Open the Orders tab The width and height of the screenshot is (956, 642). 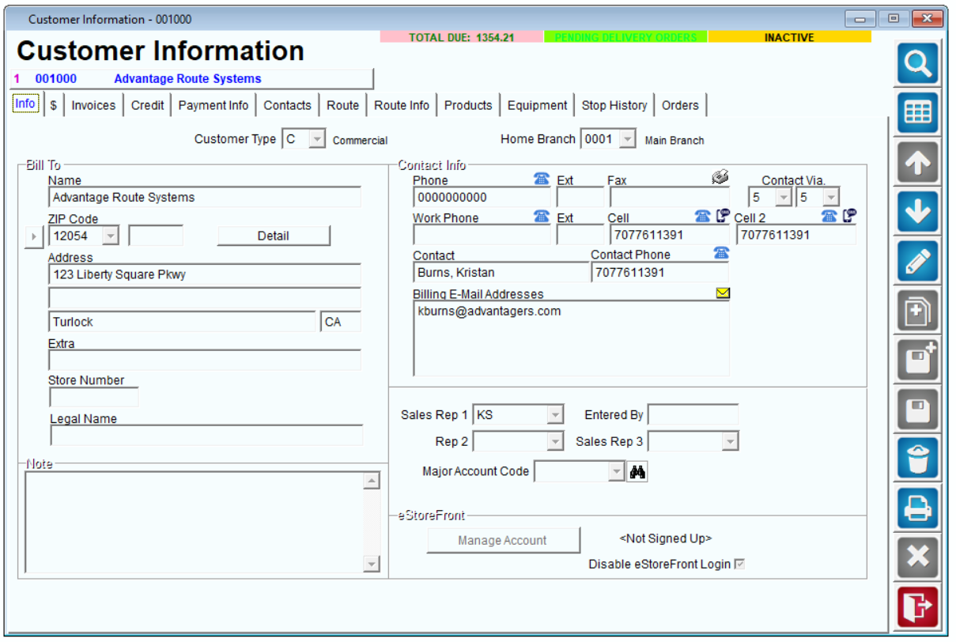(x=680, y=105)
